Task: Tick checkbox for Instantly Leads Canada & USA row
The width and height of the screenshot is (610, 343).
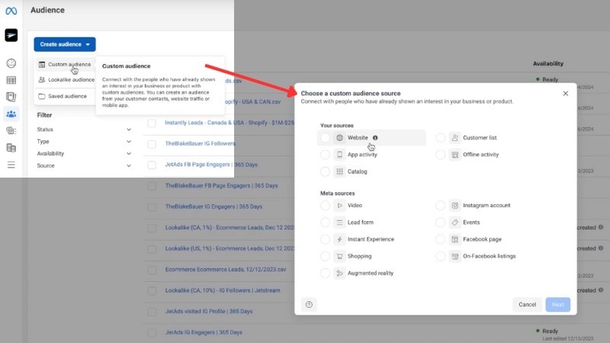Action: [152, 123]
